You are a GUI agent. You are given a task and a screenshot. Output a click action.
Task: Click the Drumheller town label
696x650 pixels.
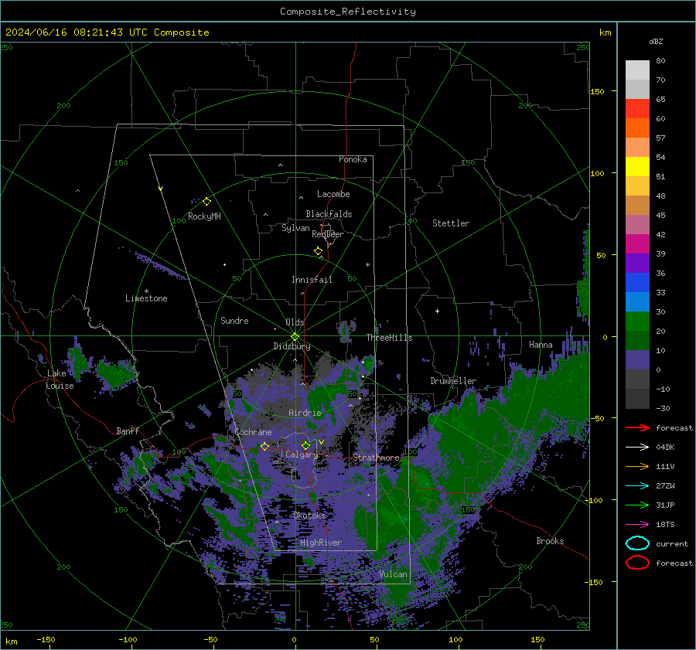point(453,381)
